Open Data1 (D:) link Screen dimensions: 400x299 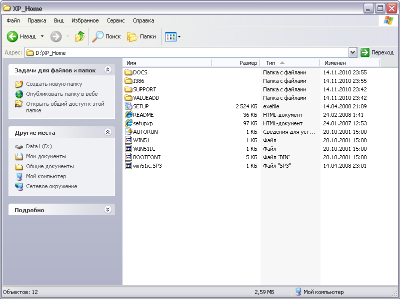39,146
